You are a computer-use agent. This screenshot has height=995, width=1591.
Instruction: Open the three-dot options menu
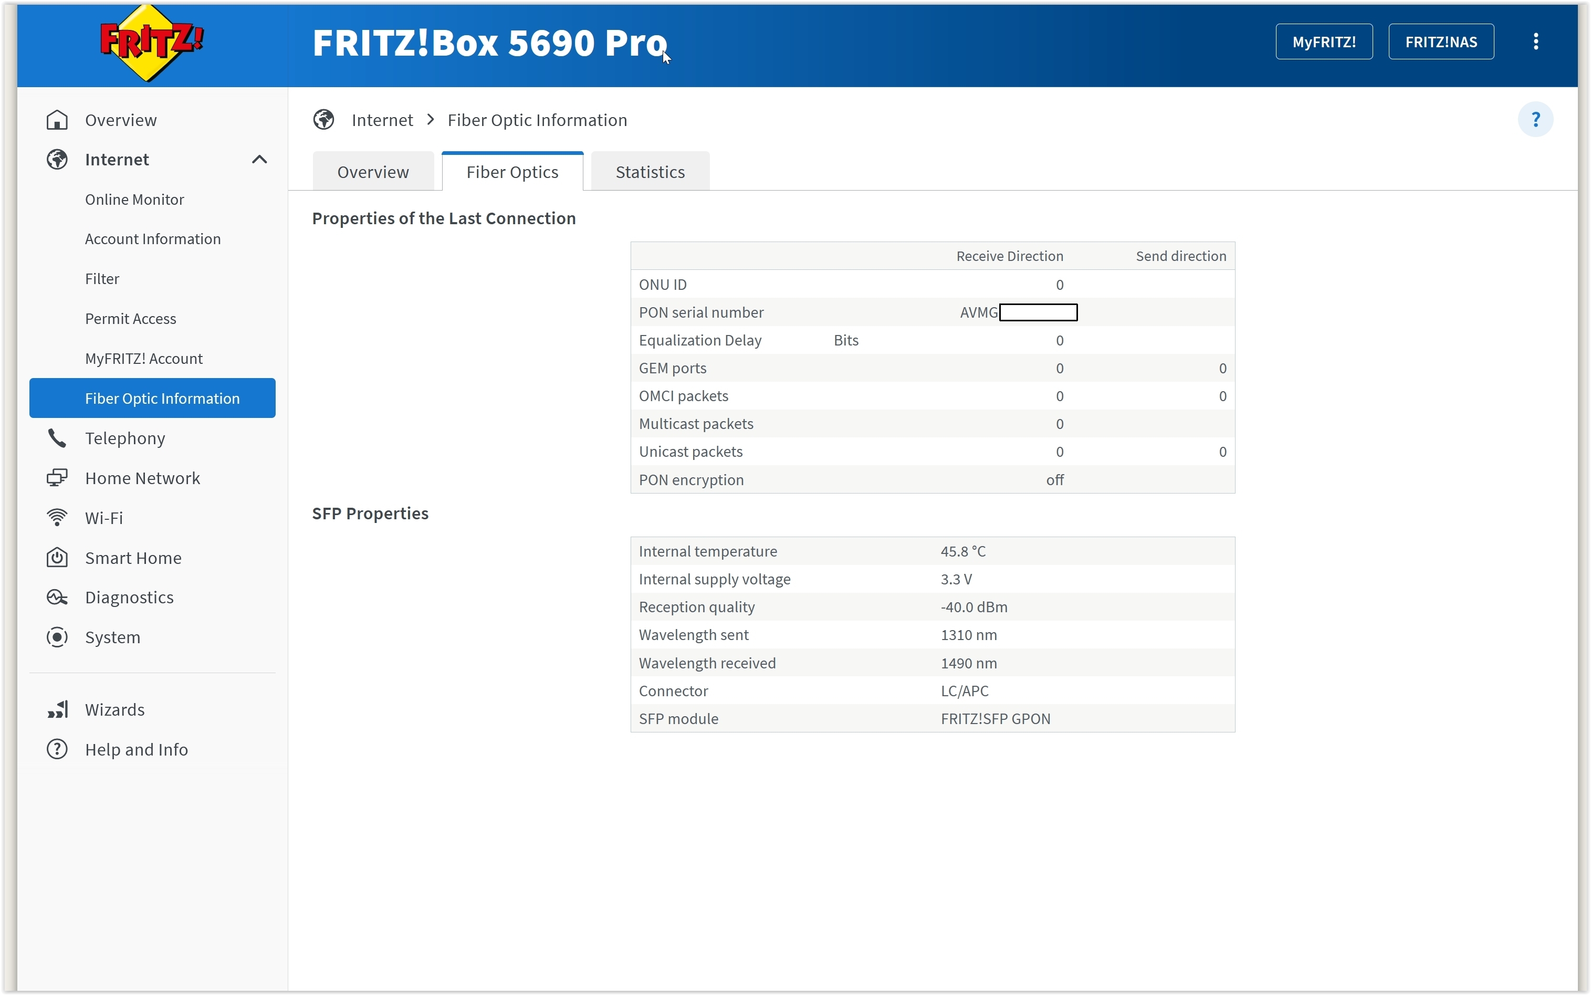click(x=1535, y=41)
